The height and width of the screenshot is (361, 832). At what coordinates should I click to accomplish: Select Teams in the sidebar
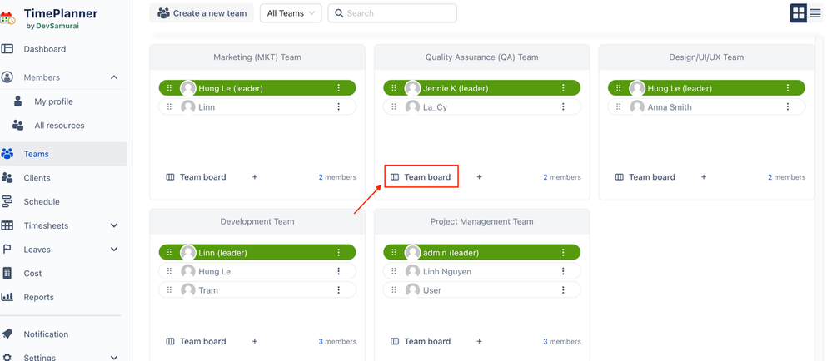pyautogui.click(x=63, y=154)
